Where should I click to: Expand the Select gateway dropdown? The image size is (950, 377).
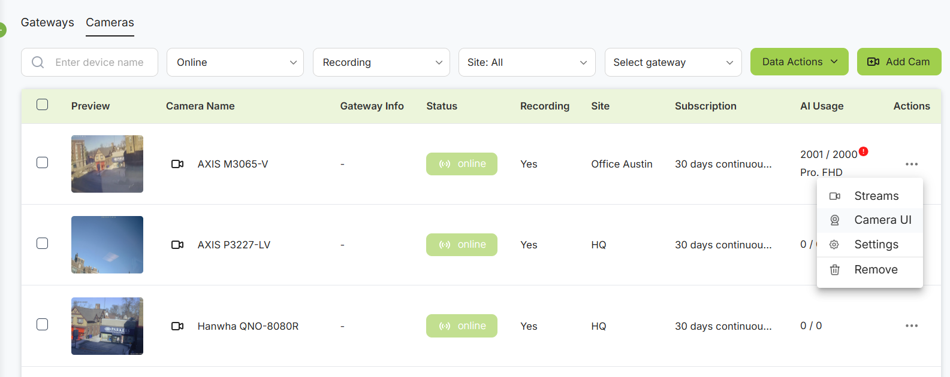point(672,62)
